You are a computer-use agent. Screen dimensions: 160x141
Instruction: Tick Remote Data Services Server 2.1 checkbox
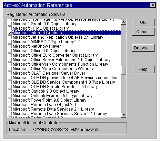pyautogui.click(x=10, y=114)
